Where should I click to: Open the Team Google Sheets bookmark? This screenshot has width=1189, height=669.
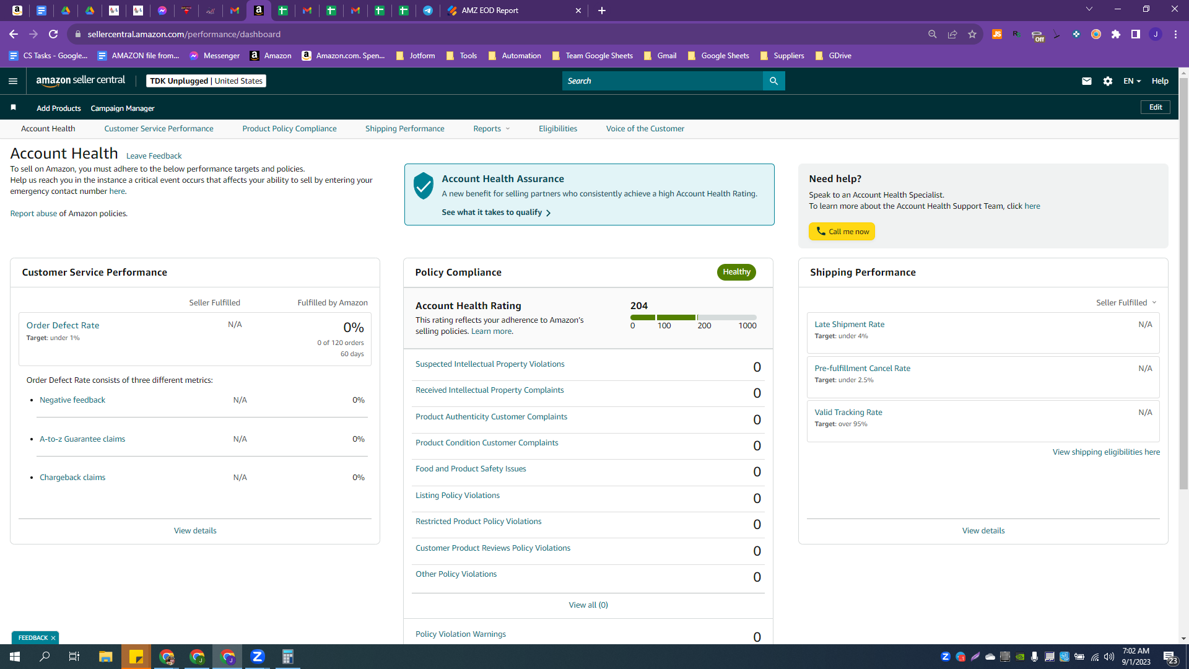click(593, 56)
